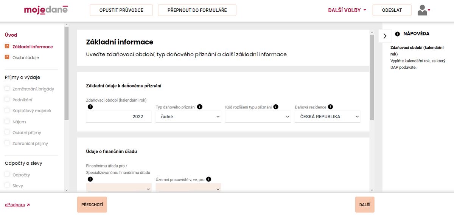The image size is (454, 215).
Task: Click info icon beside Daňová rezidence
Action: 330,107
